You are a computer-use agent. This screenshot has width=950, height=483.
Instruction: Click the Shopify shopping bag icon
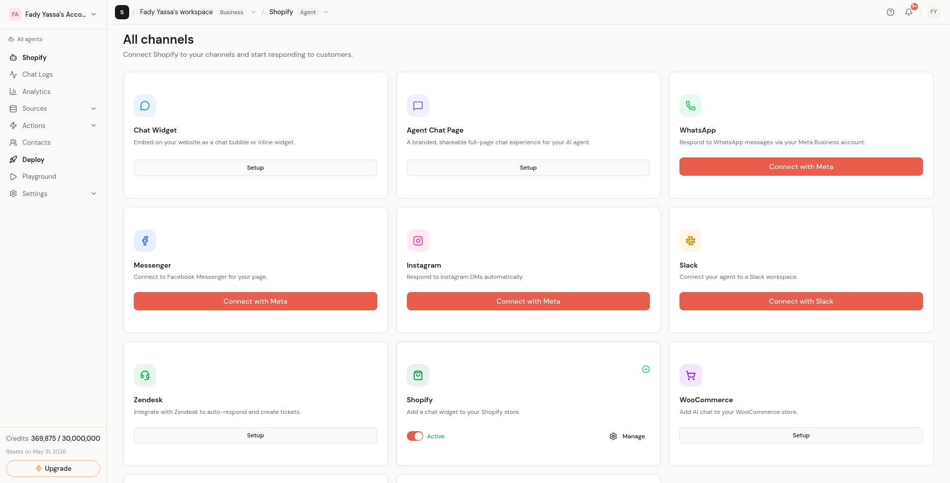418,375
